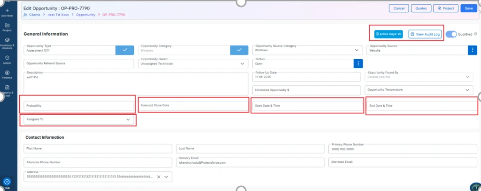
Task: Click the Opportunity Source three-dot menu
Action: coord(472,50)
